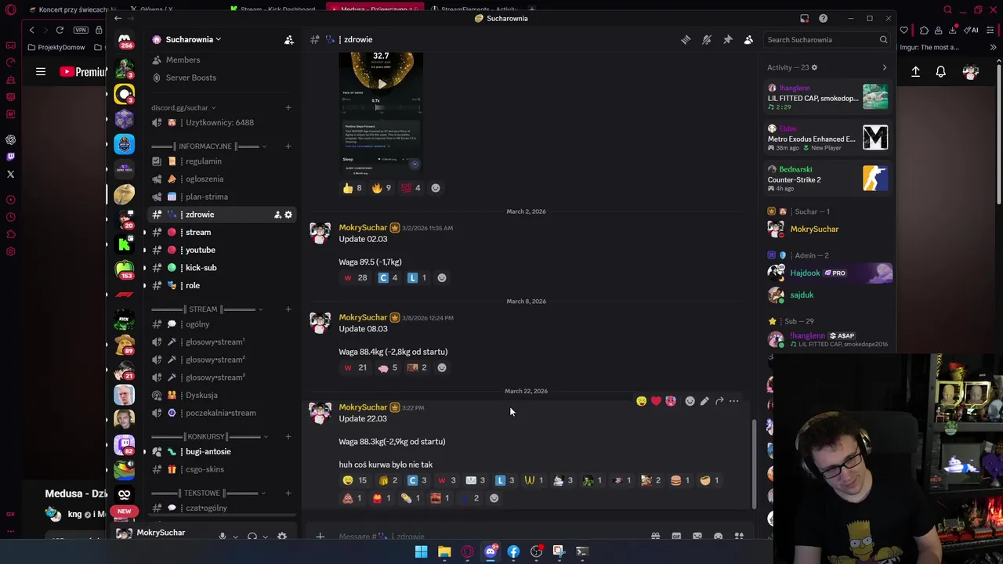1003x564 pixels.
Task: Click plus attach button in message bar
Action: [x=320, y=537]
